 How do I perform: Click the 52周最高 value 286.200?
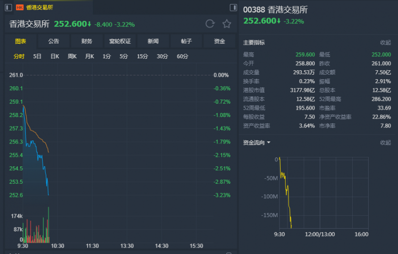click(x=381, y=99)
